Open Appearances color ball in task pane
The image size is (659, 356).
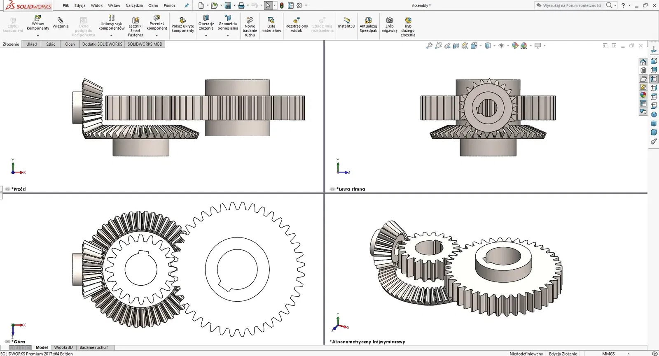point(643,95)
